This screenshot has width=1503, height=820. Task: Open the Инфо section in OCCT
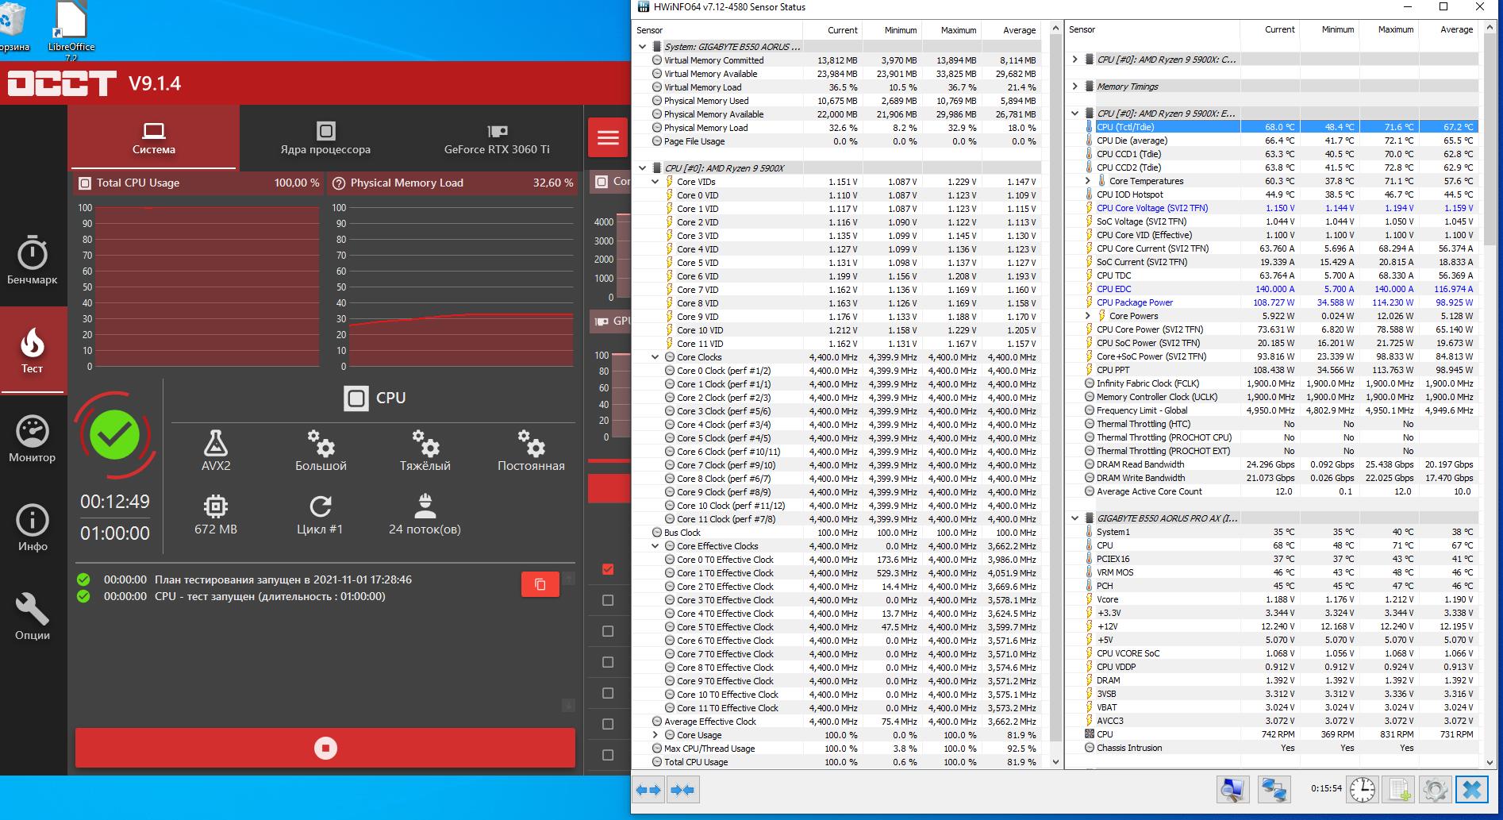(33, 527)
